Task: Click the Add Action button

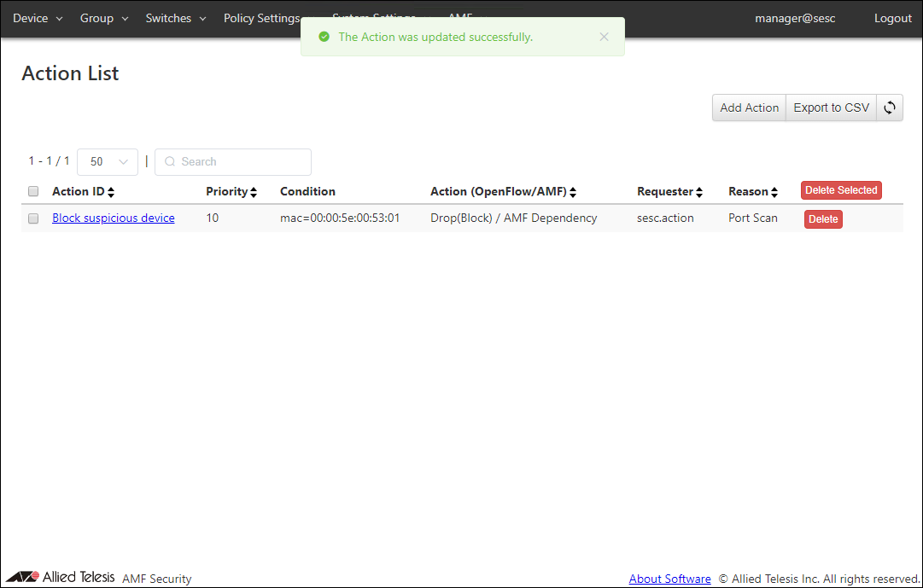Action: [749, 108]
